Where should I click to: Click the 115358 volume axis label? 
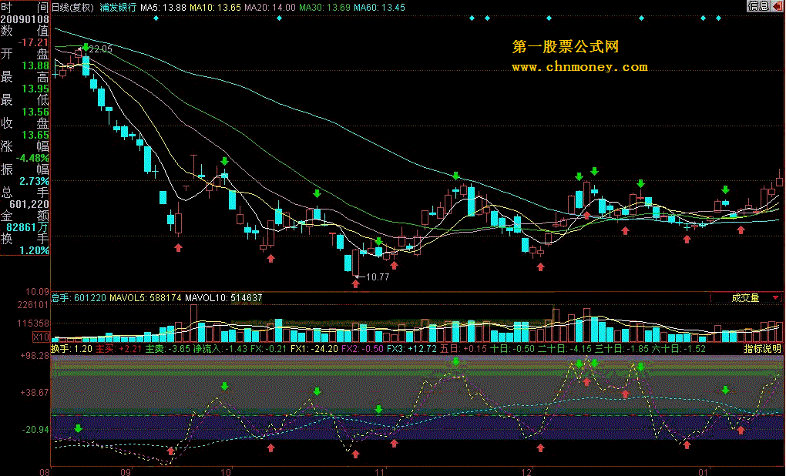[33, 323]
